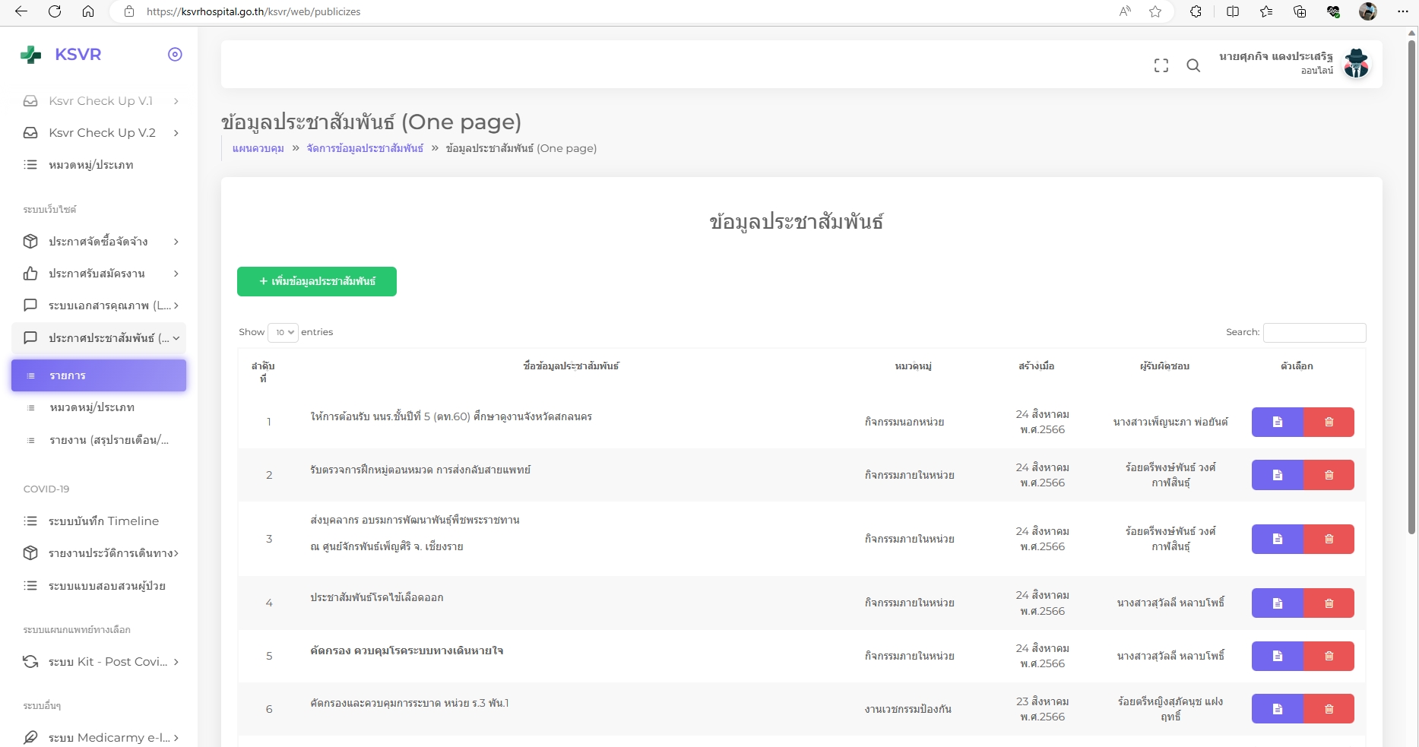
Task: Open ระบบบันทึก Timeline in sidebar
Action: [x=103, y=521]
